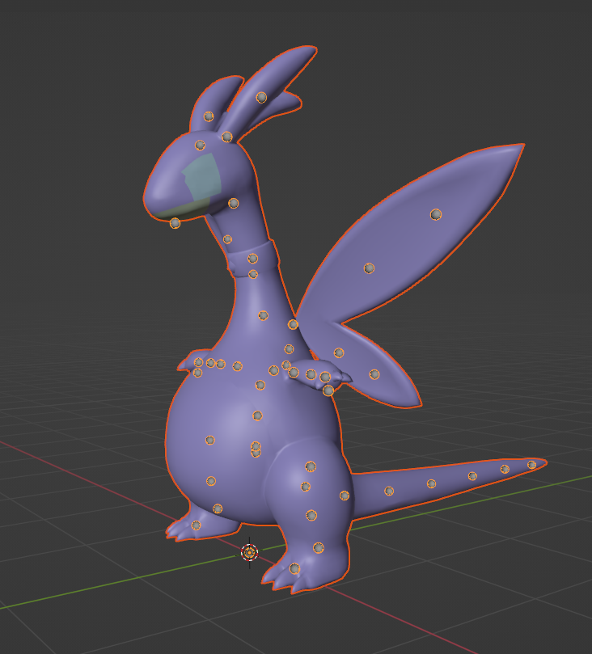The image size is (592, 654).
Task: Select the marker at the small lower wing tip
Action: pos(374,374)
